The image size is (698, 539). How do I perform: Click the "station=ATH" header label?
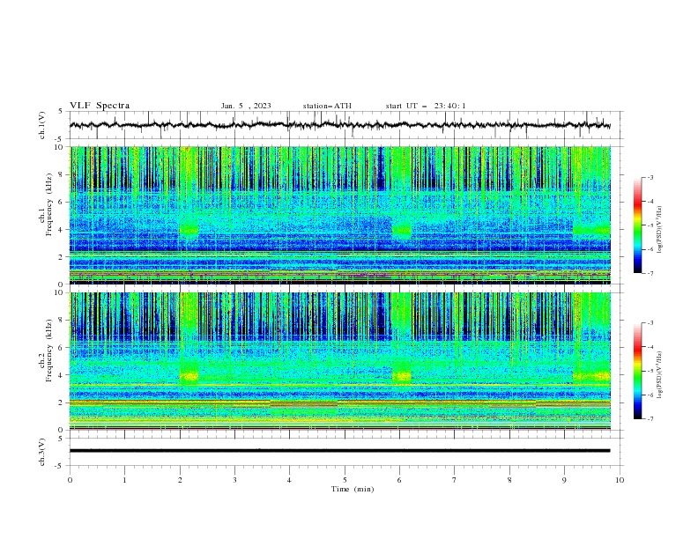pyautogui.click(x=327, y=106)
